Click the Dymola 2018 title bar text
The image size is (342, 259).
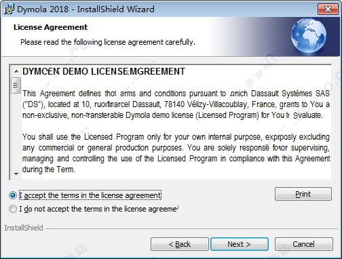tap(85, 9)
